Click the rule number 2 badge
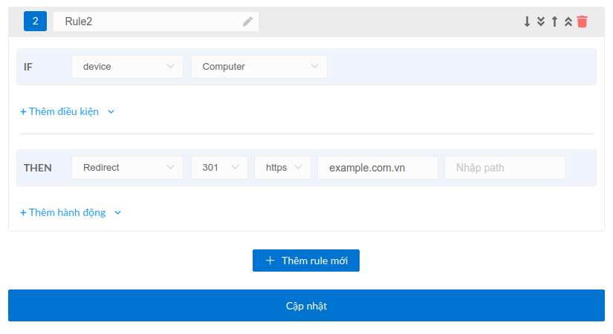Screen dimensions: 613x334 click(35, 21)
